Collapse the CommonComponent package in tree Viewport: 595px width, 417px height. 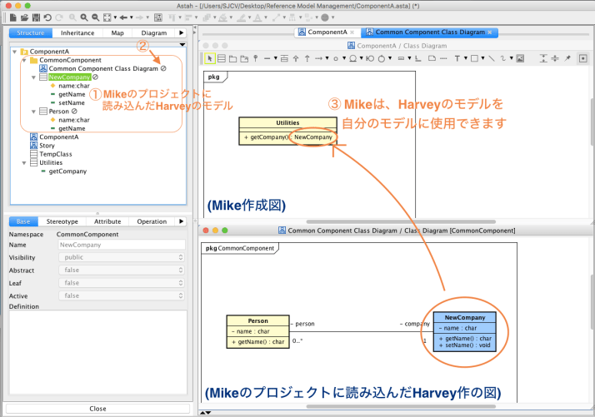click(23, 61)
